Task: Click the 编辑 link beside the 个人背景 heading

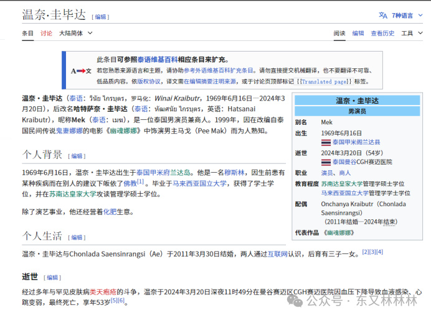Action: pos(77,156)
